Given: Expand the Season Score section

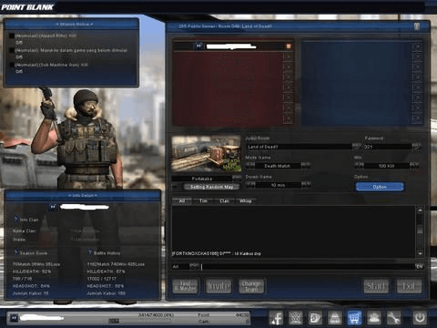Looking at the screenshot, I should click(x=16, y=252).
